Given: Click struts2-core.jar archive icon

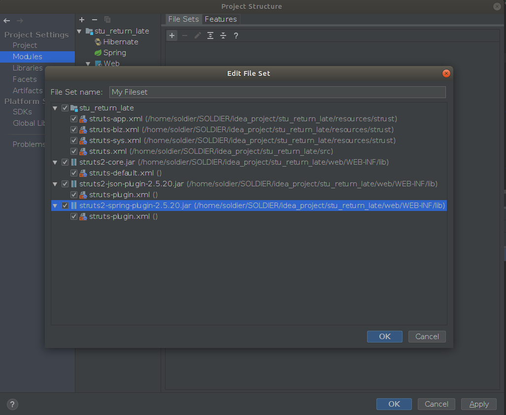Looking at the screenshot, I should 74,162.
